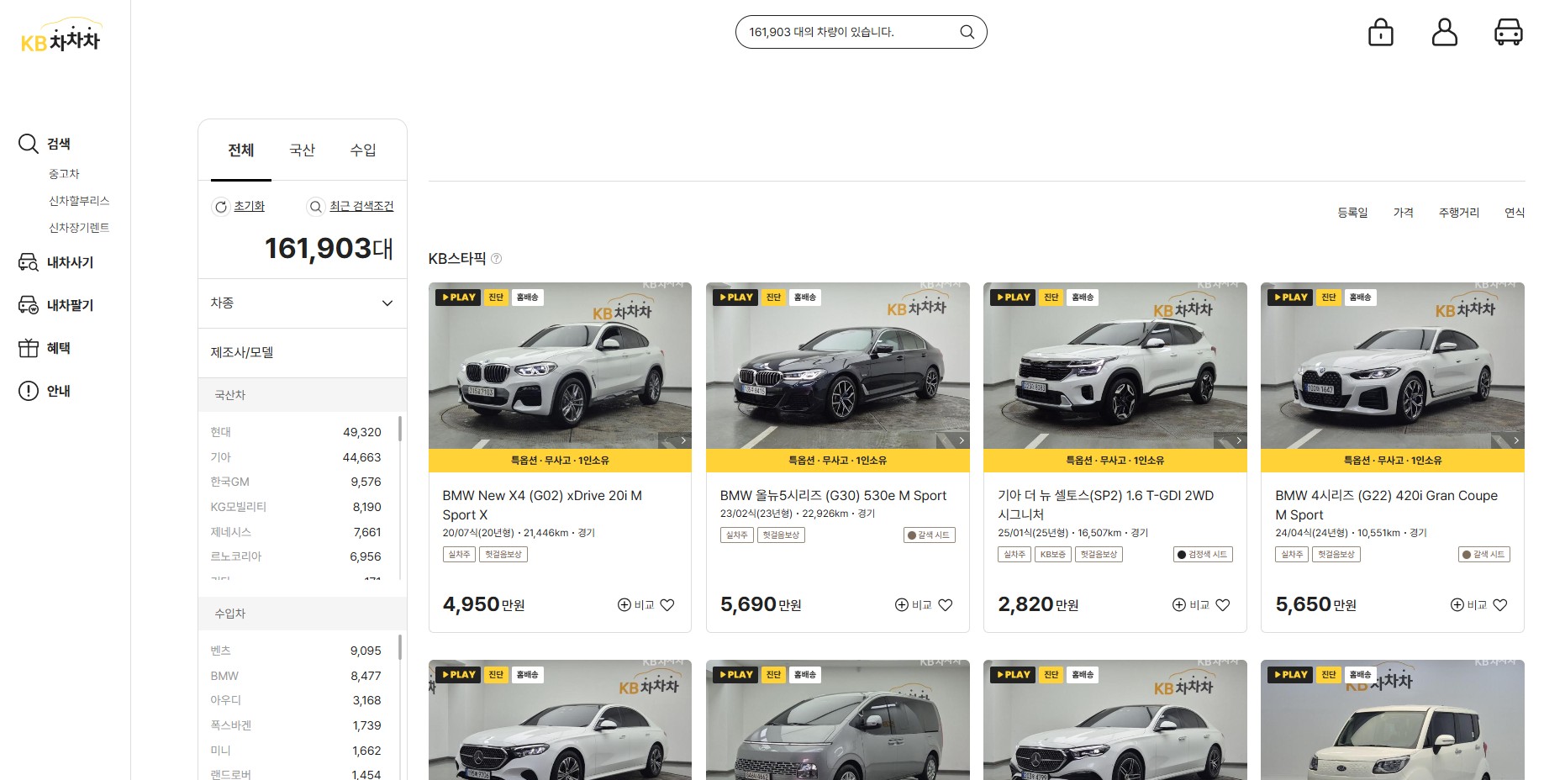Add BMW 420i to 비교 compare
Viewport: 1544px width, 780px height.
pyautogui.click(x=1469, y=605)
